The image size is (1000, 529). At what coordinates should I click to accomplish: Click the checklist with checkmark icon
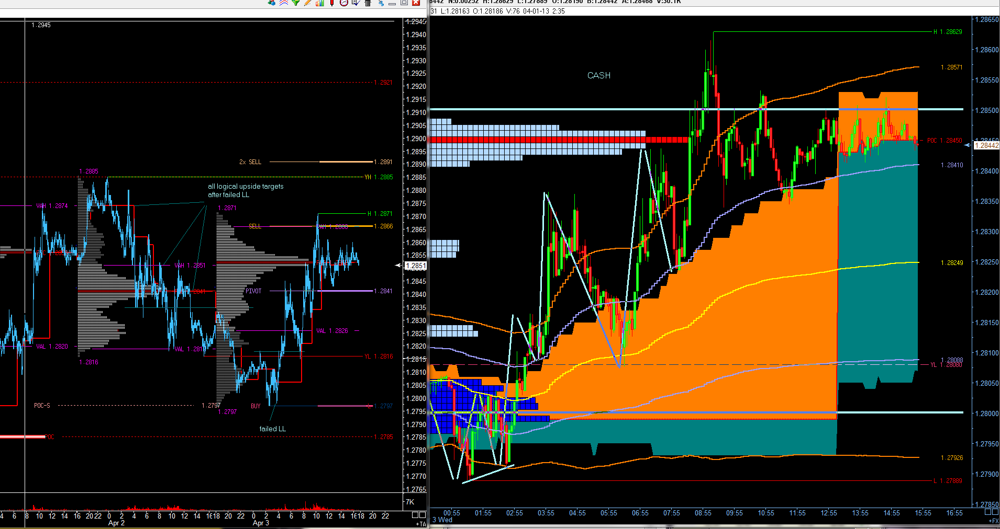click(356, 3)
